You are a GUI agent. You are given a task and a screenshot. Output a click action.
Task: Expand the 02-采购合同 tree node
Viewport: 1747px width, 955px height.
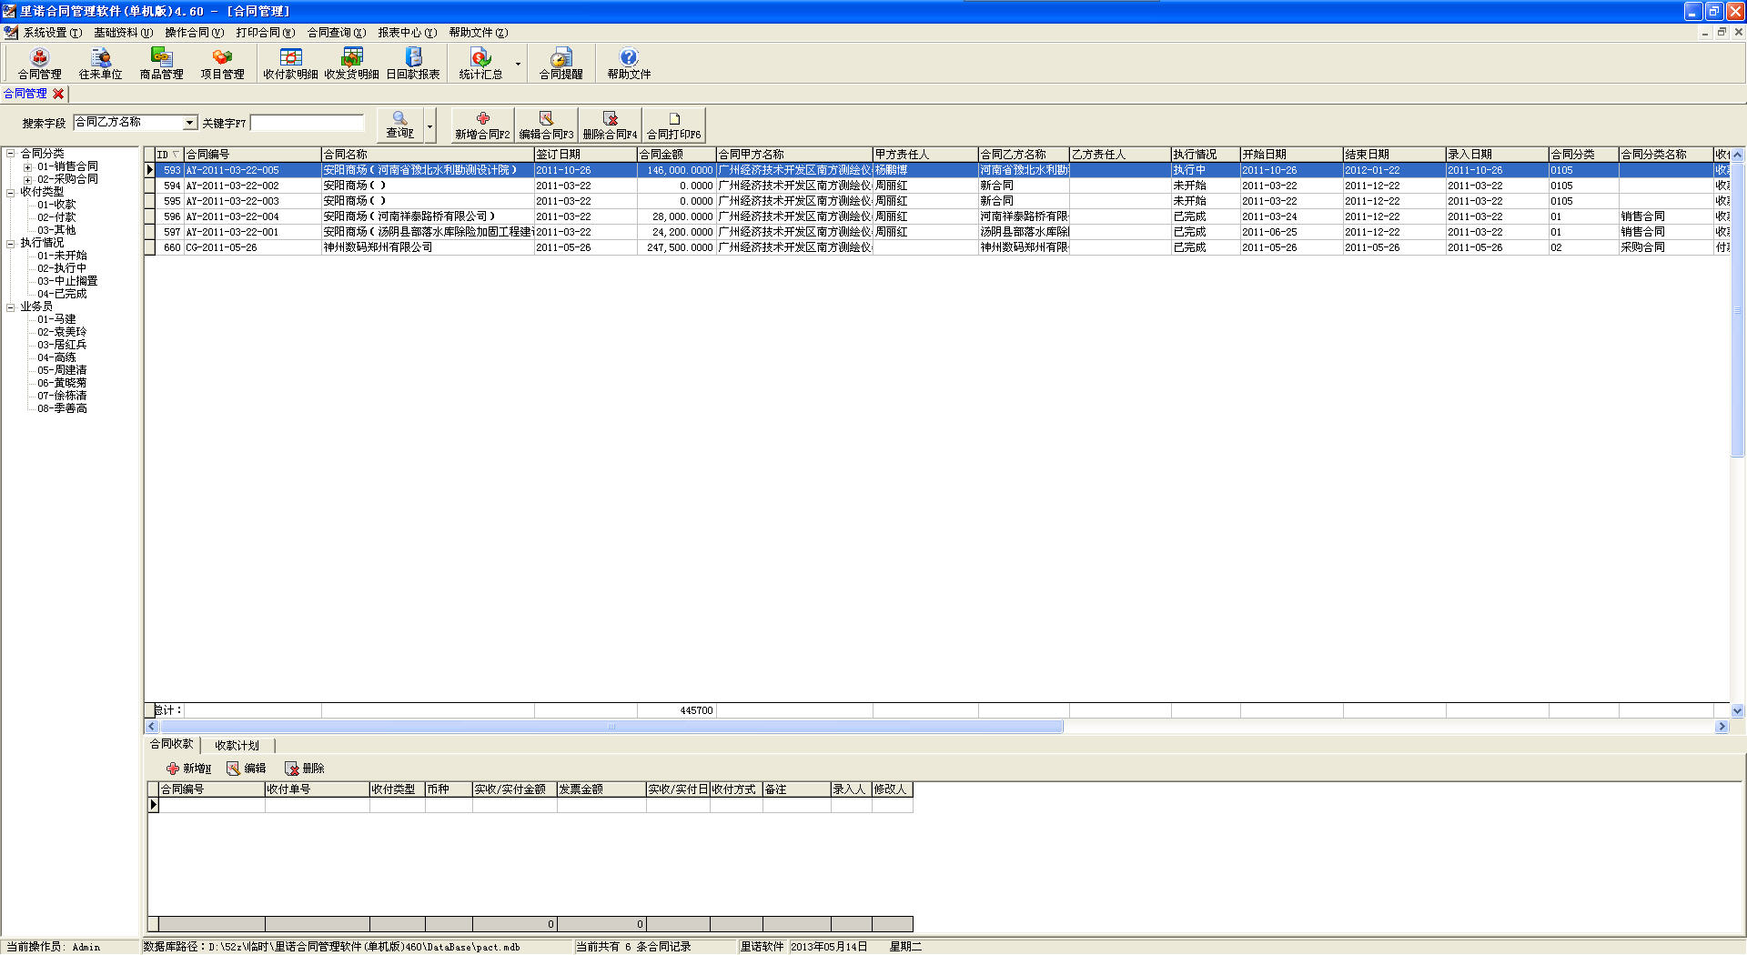(27, 179)
